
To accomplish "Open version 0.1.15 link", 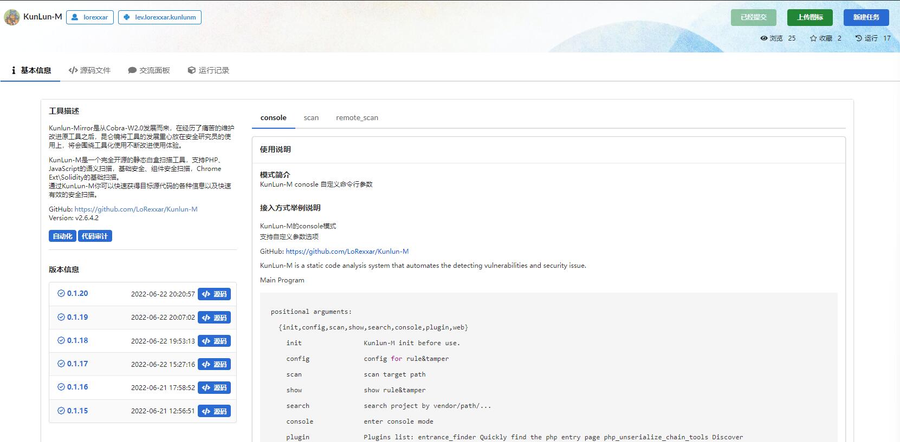I will coord(77,411).
